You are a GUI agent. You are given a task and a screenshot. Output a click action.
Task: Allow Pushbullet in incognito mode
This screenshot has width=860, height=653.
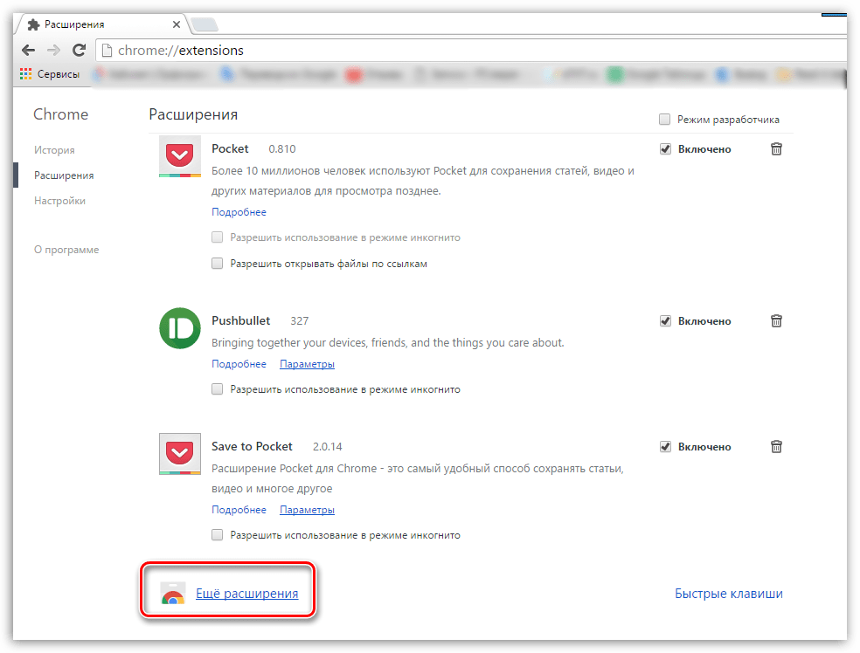[218, 389]
